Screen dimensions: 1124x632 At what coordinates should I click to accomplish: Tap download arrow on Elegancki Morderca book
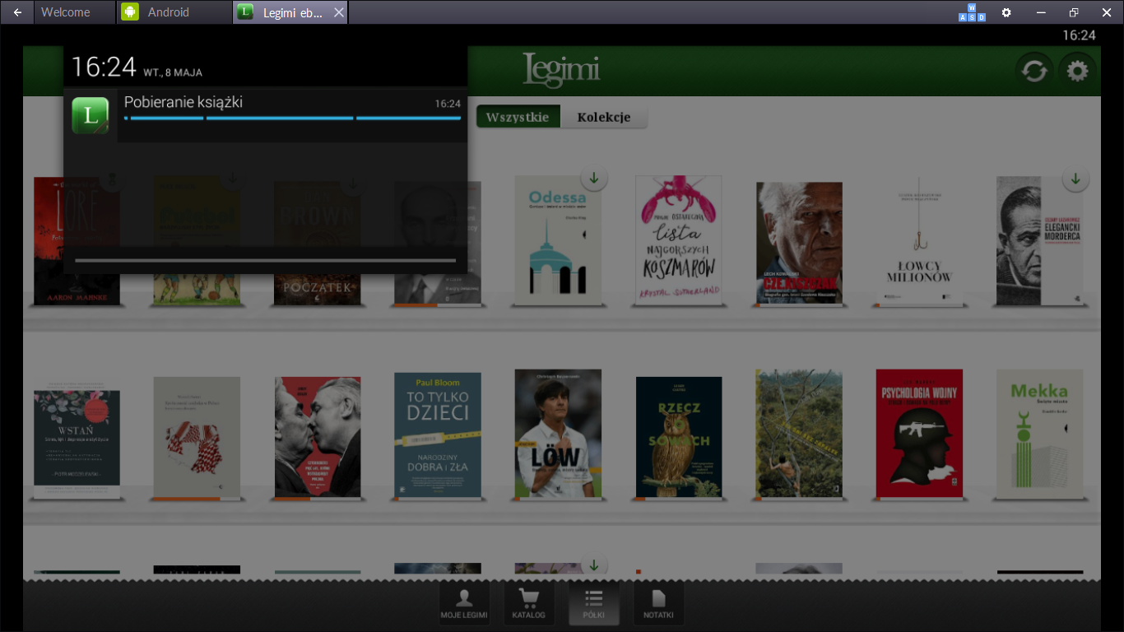pyautogui.click(x=1075, y=178)
